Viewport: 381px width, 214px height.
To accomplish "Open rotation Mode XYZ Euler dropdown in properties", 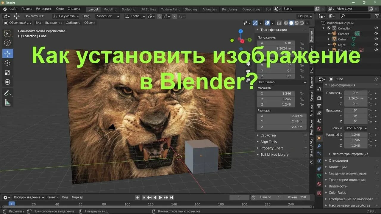I will pyautogui.click(x=356, y=128).
